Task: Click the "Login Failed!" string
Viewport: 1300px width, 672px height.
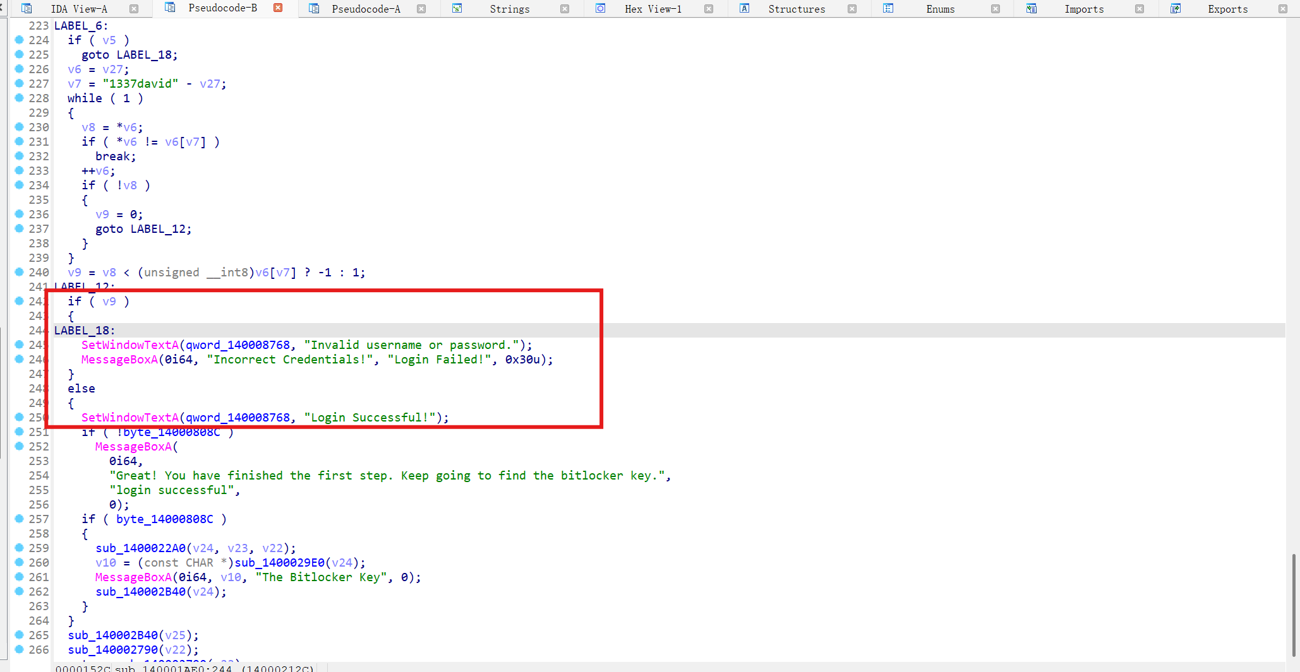Action: tap(439, 360)
